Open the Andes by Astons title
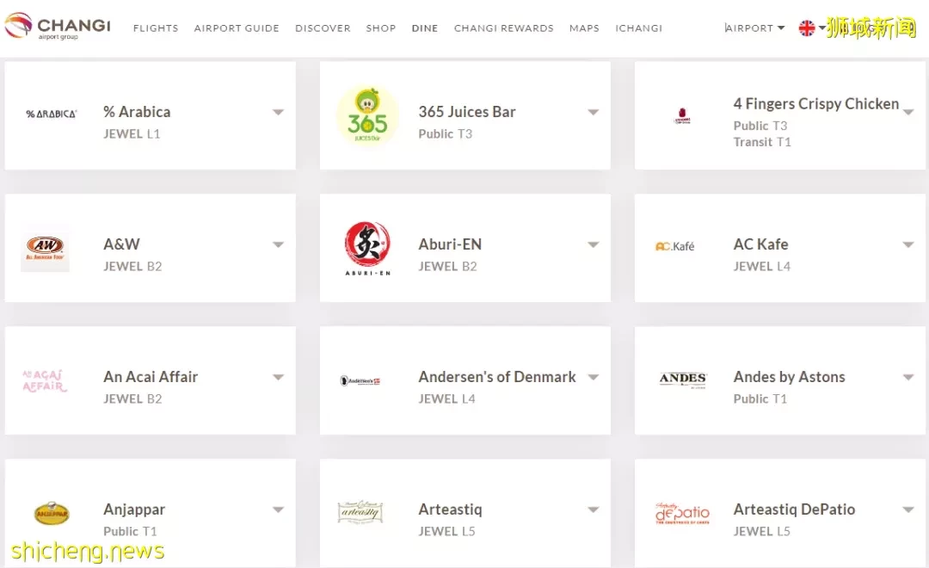929x568 pixels. pyautogui.click(x=789, y=376)
